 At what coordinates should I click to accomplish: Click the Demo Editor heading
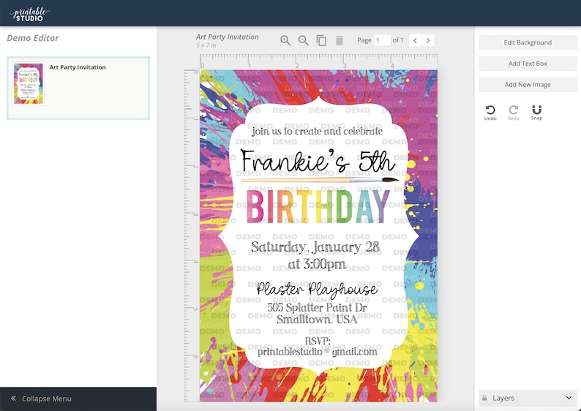pos(33,38)
